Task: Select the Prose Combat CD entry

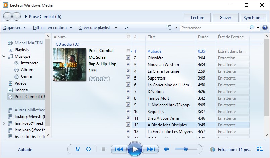Action: (x=26, y=97)
